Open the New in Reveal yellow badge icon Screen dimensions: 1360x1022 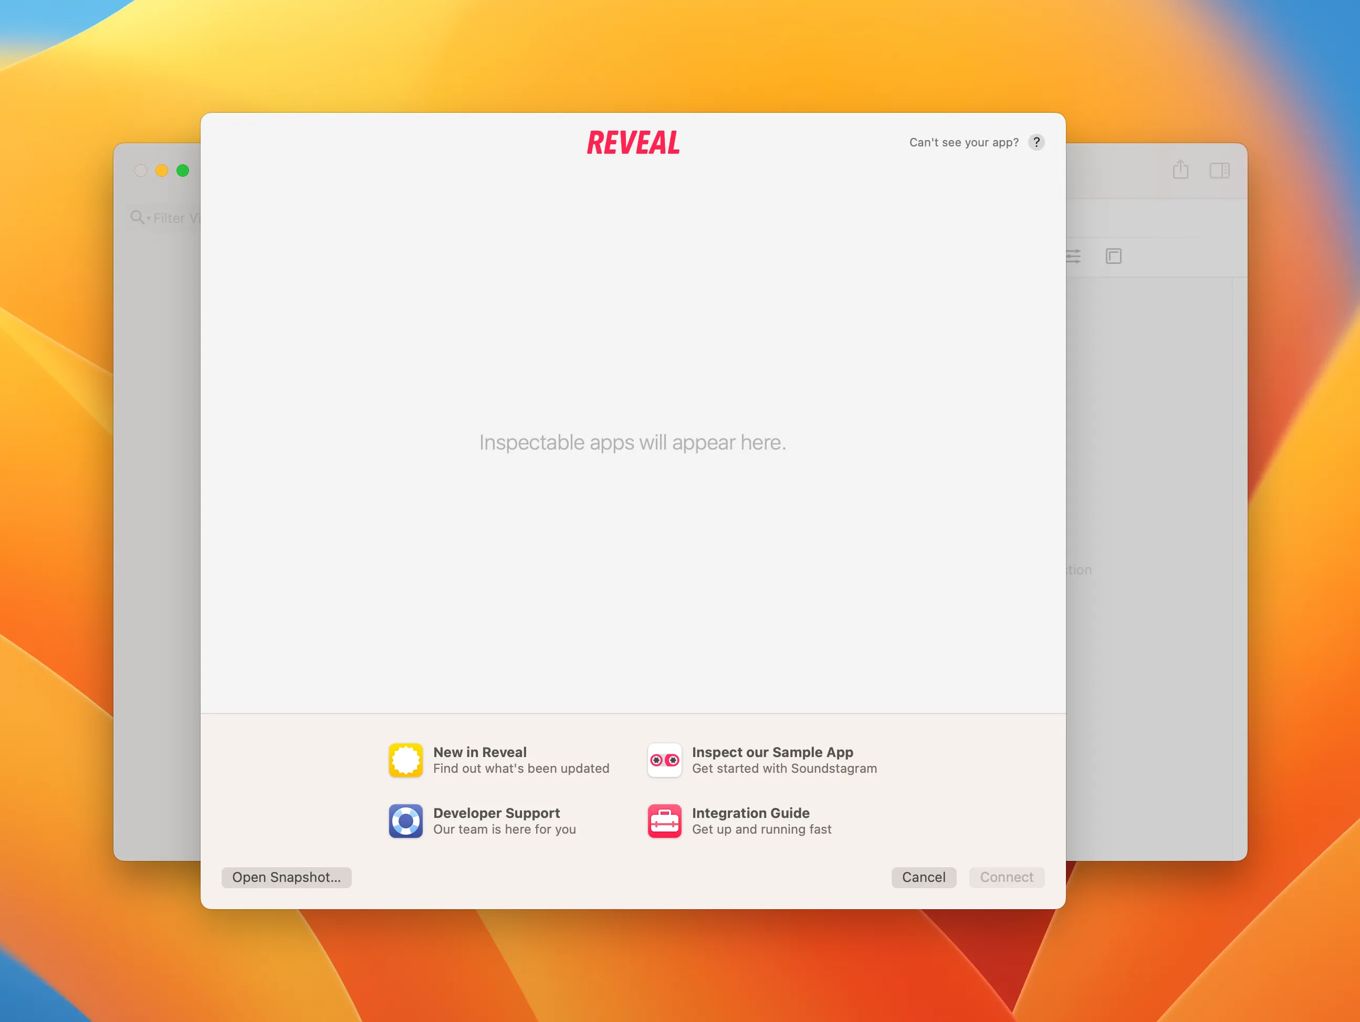(406, 760)
